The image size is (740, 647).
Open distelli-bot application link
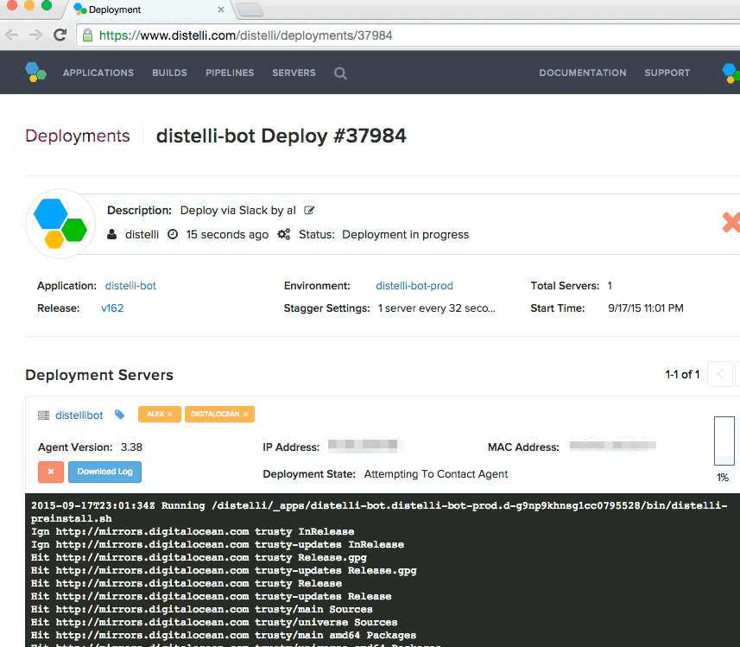pos(130,286)
